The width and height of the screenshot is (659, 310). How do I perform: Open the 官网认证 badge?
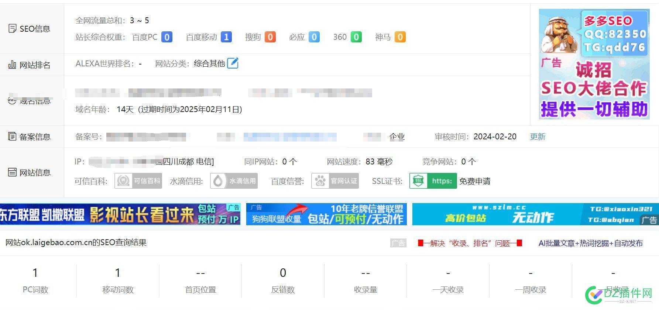(335, 181)
